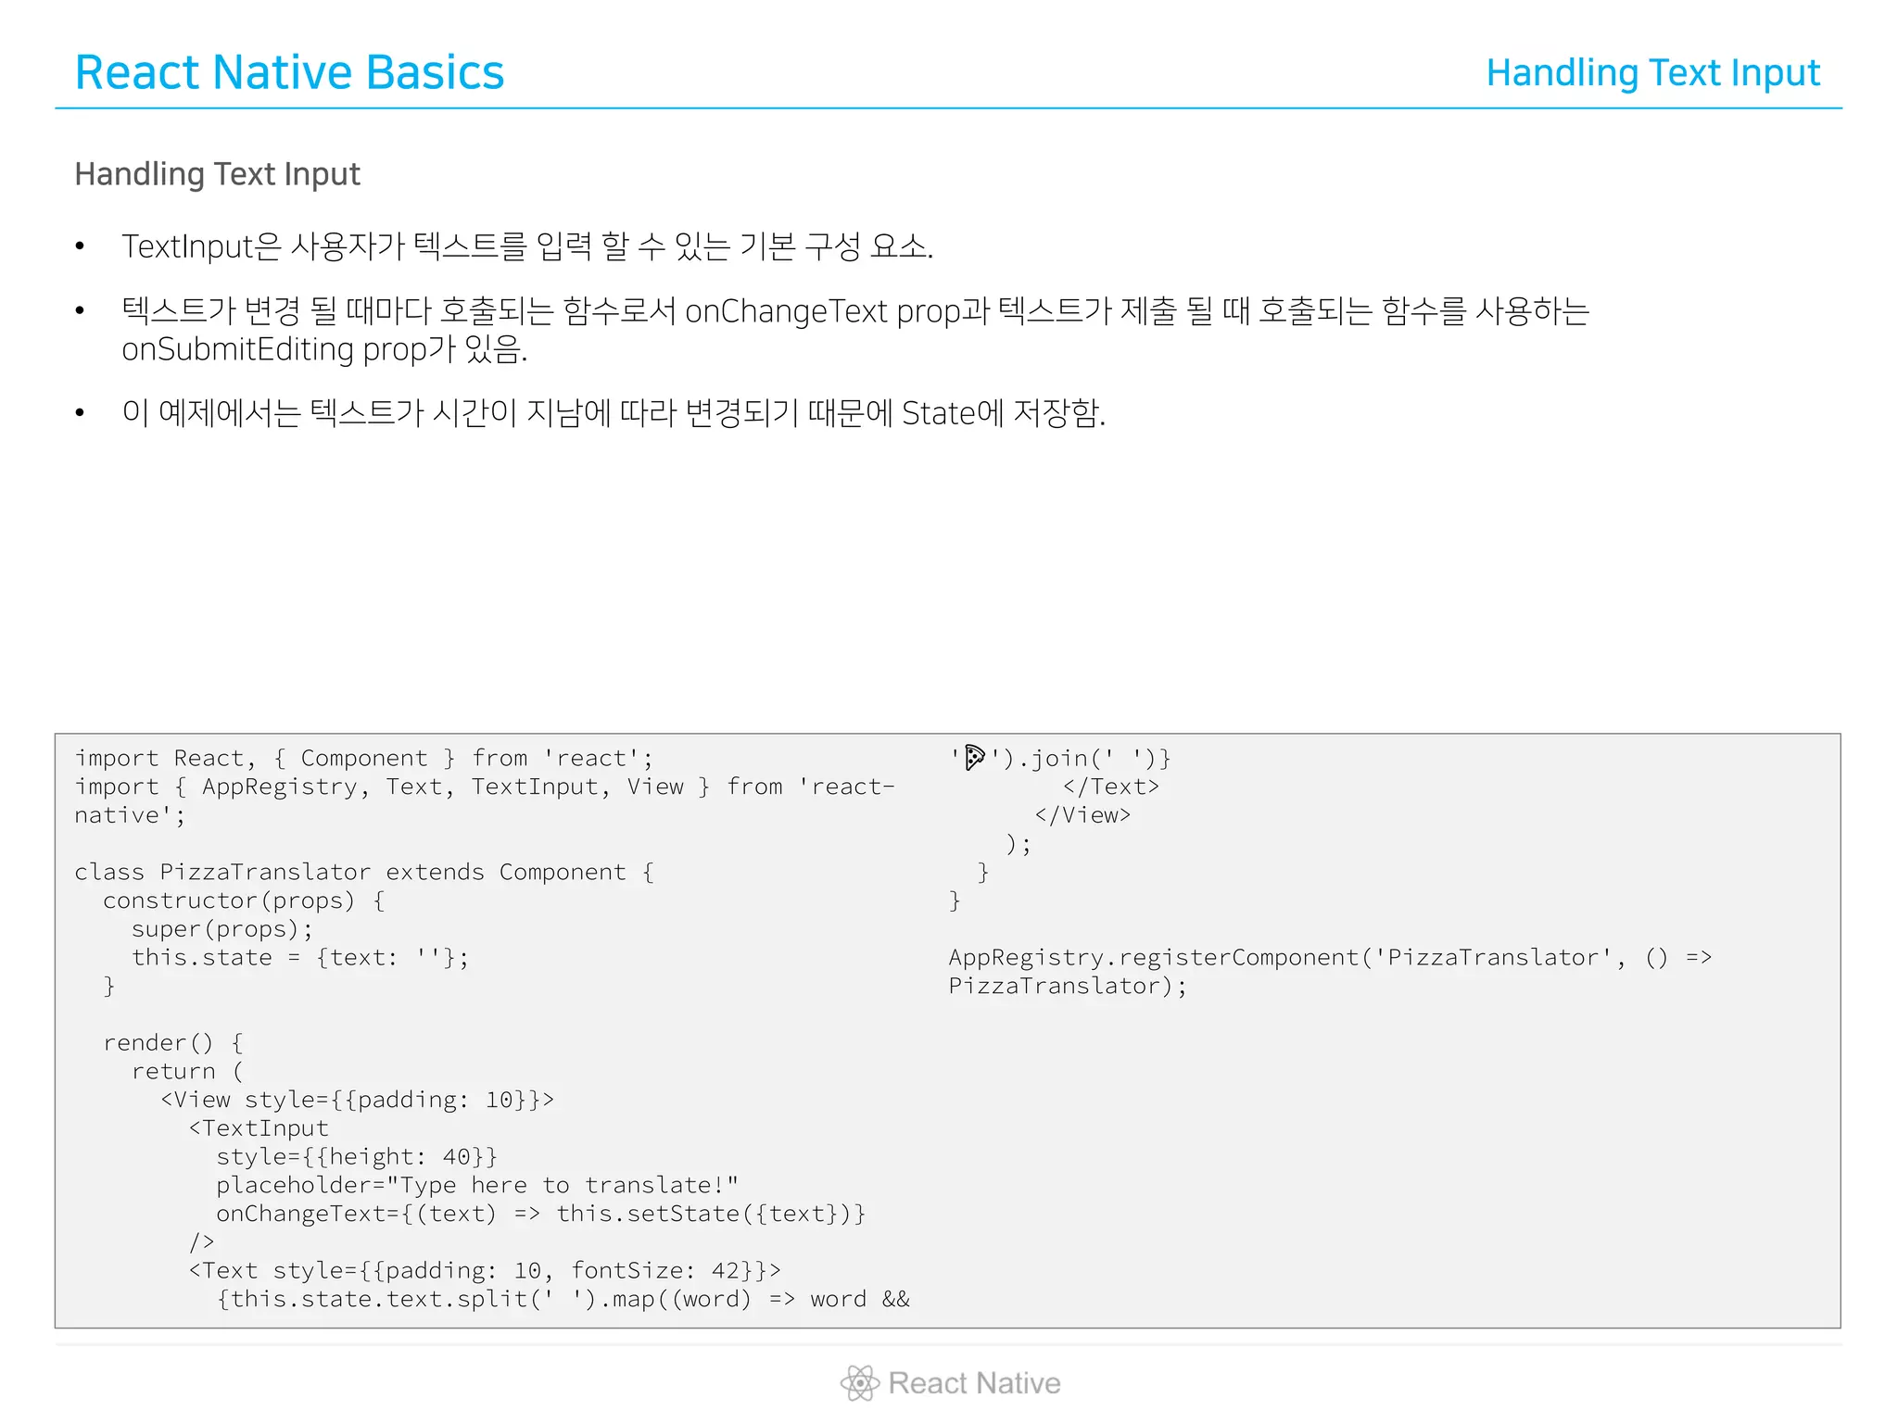Click 'AppRegistry.registerComponent('PizzaTranslator', () =>' line
The height and width of the screenshot is (1423, 1898).
[x=1330, y=958]
